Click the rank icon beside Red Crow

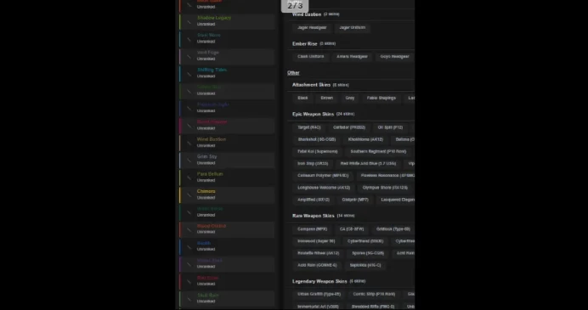189,282
